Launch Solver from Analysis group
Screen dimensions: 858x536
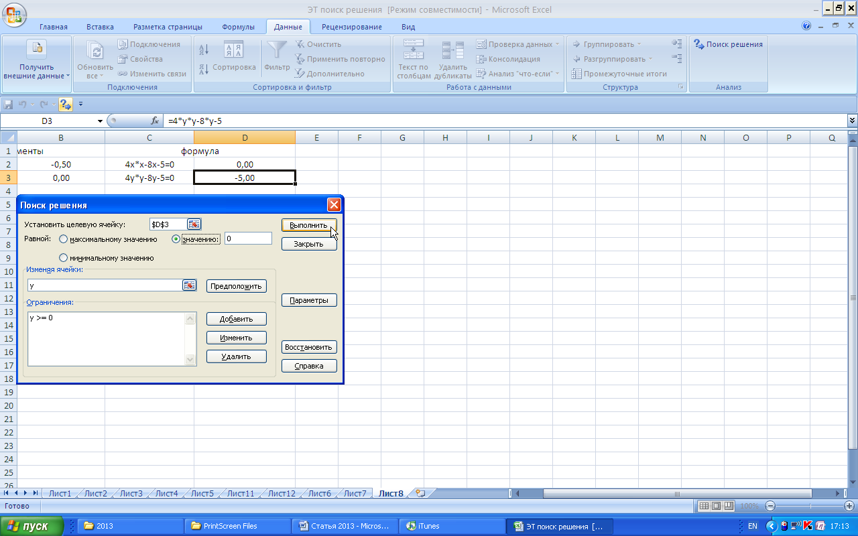click(x=728, y=44)
